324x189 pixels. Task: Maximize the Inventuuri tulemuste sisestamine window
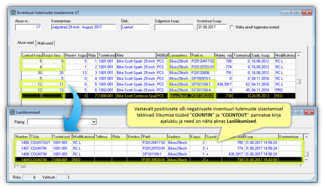[x=296, y=13]
